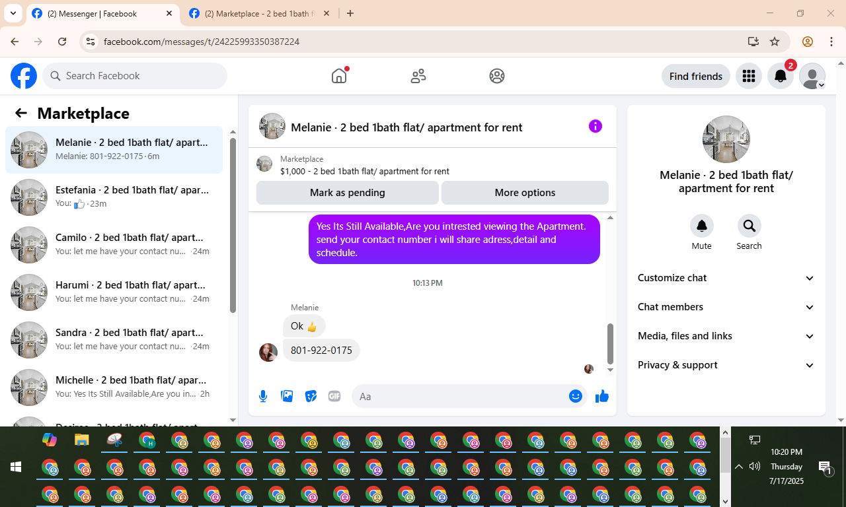
Task: Open the Camilo conversation
Action: pyautogui.click(x=114, y=244)
